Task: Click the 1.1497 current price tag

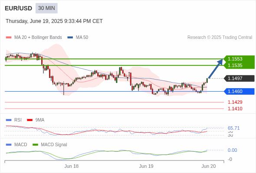Action: [240, 78]
